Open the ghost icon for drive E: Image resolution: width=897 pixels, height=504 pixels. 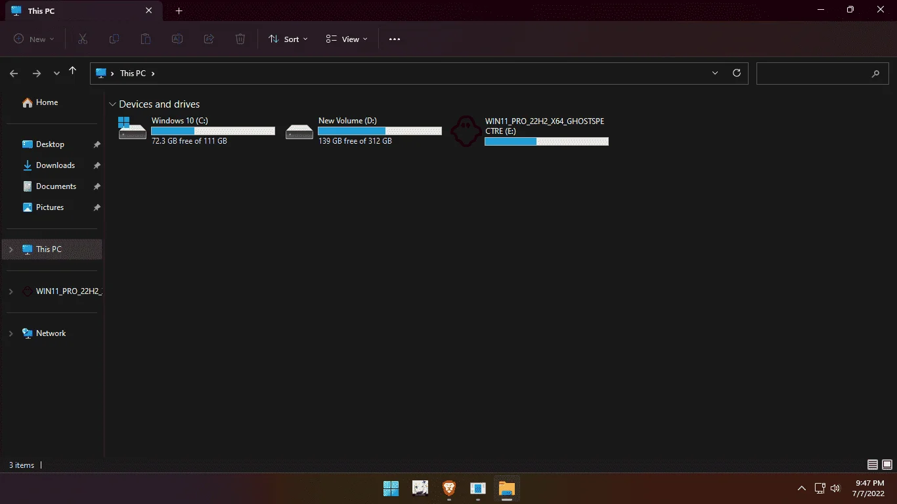click(466, 131)
